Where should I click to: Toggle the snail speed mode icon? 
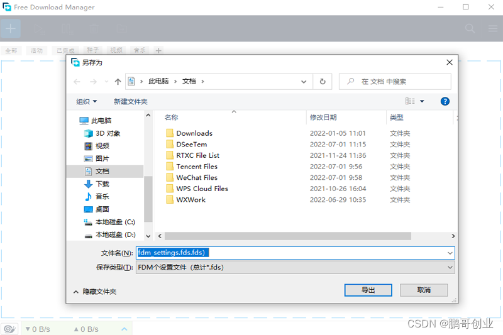(x=9, y=329)
